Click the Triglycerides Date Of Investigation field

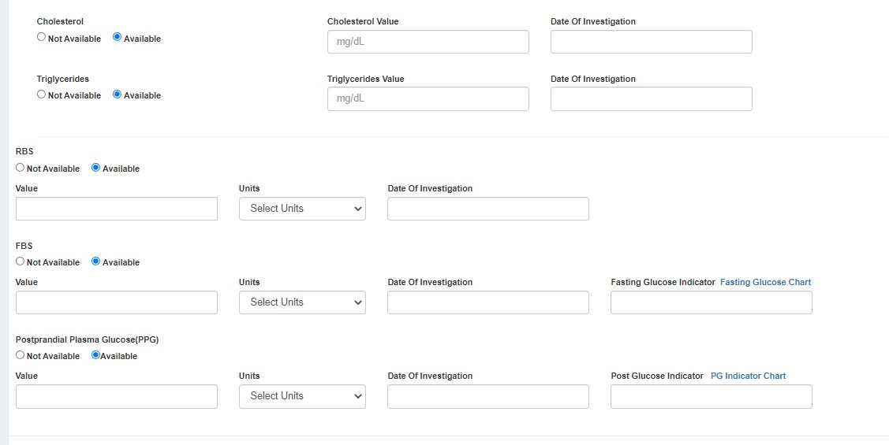651,99
